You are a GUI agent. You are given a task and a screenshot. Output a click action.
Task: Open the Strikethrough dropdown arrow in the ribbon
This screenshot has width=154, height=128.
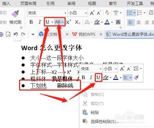(63, 22)
